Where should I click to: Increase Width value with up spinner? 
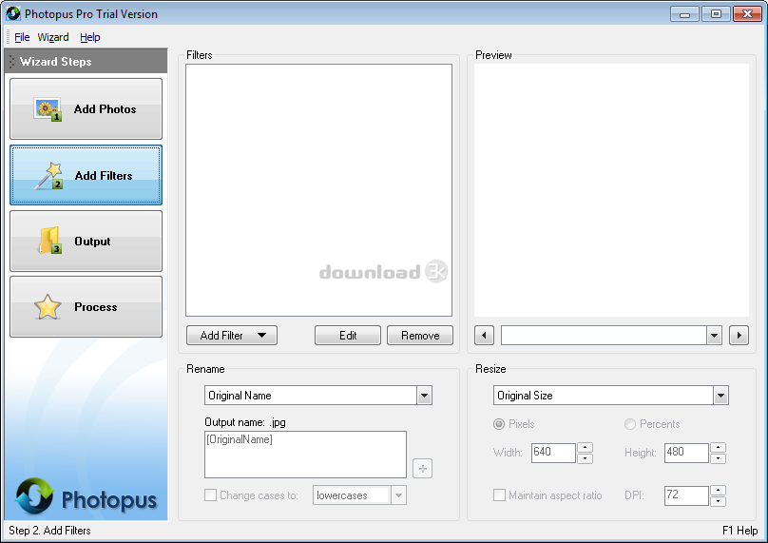(x=585, y=448)
